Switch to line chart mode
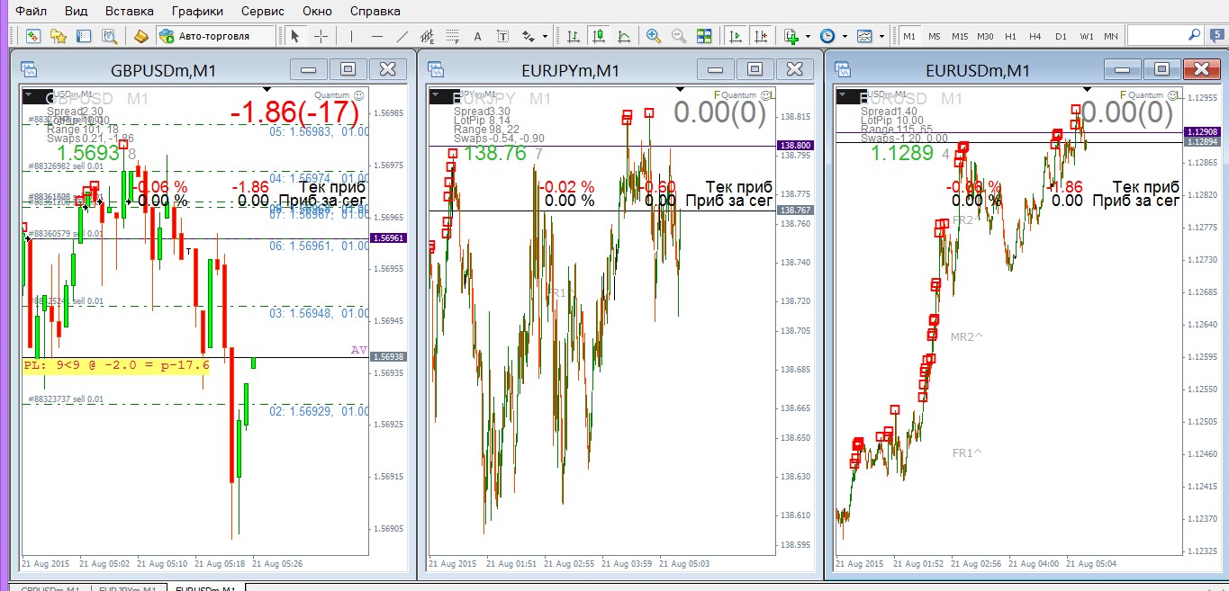The image size is (1229, 591). click(x=624, y=36)
